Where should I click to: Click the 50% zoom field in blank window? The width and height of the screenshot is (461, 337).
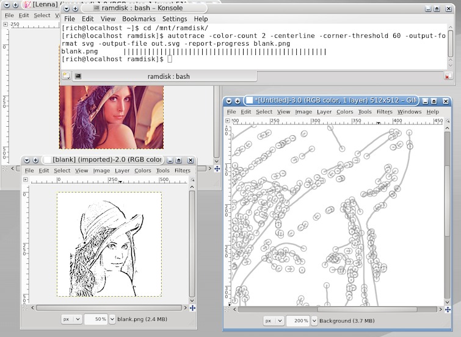[96, 319]
